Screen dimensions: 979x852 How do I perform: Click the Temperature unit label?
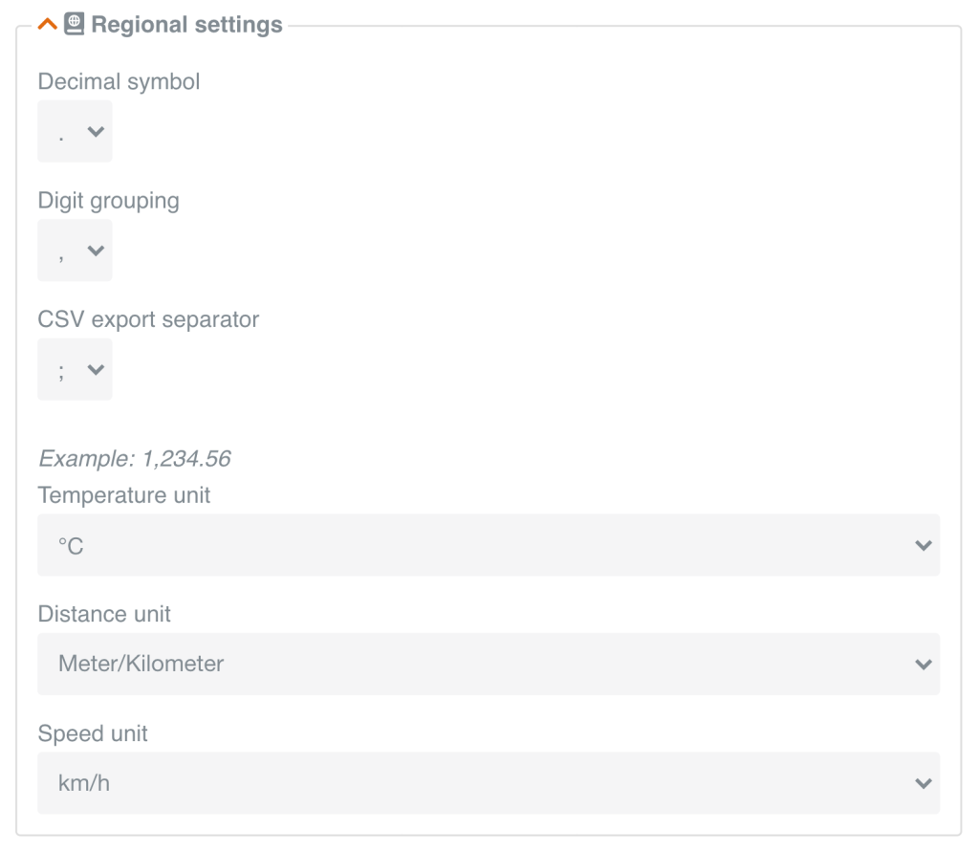click(124, 495)
